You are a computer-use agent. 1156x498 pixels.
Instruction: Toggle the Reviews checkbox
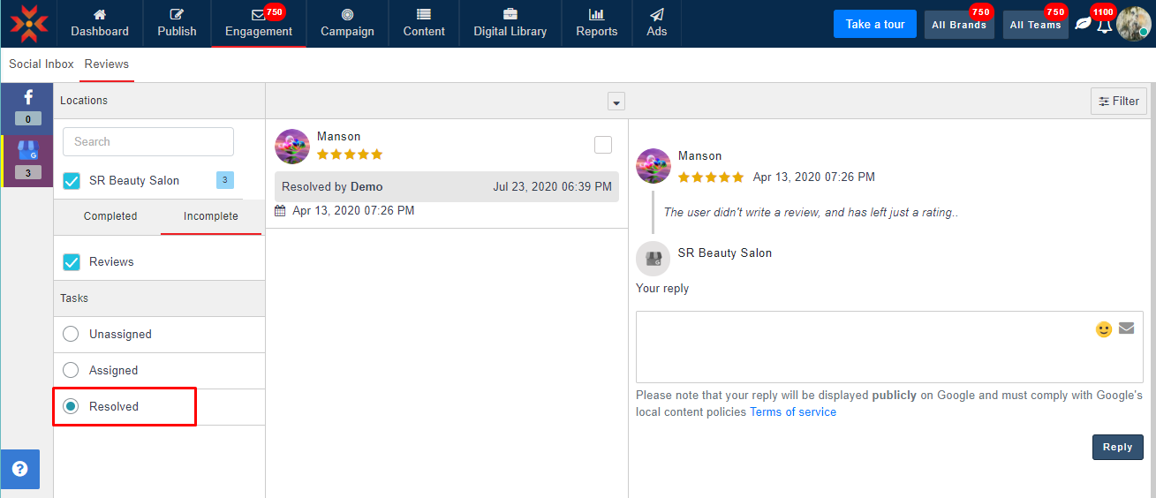72,262
